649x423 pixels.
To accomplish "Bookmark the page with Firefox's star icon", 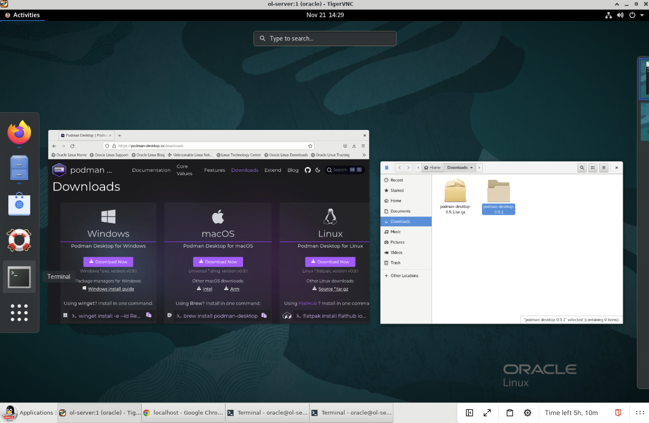I will [x=310, y=146].
